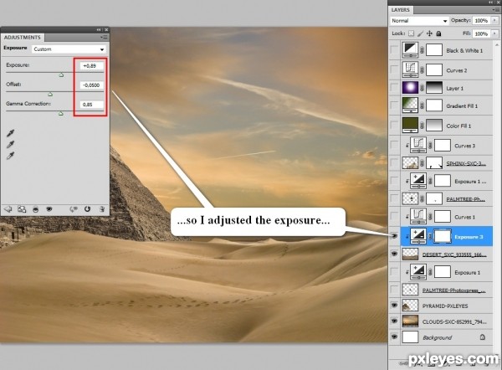Show the Black & White 1 layer
Image resolution: width=502 pixels, height=370 pixels.
click(394, 50)
